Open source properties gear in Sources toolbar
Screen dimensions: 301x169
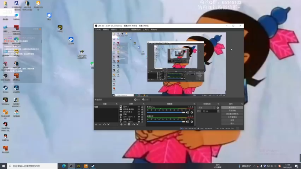pos(129,124)
